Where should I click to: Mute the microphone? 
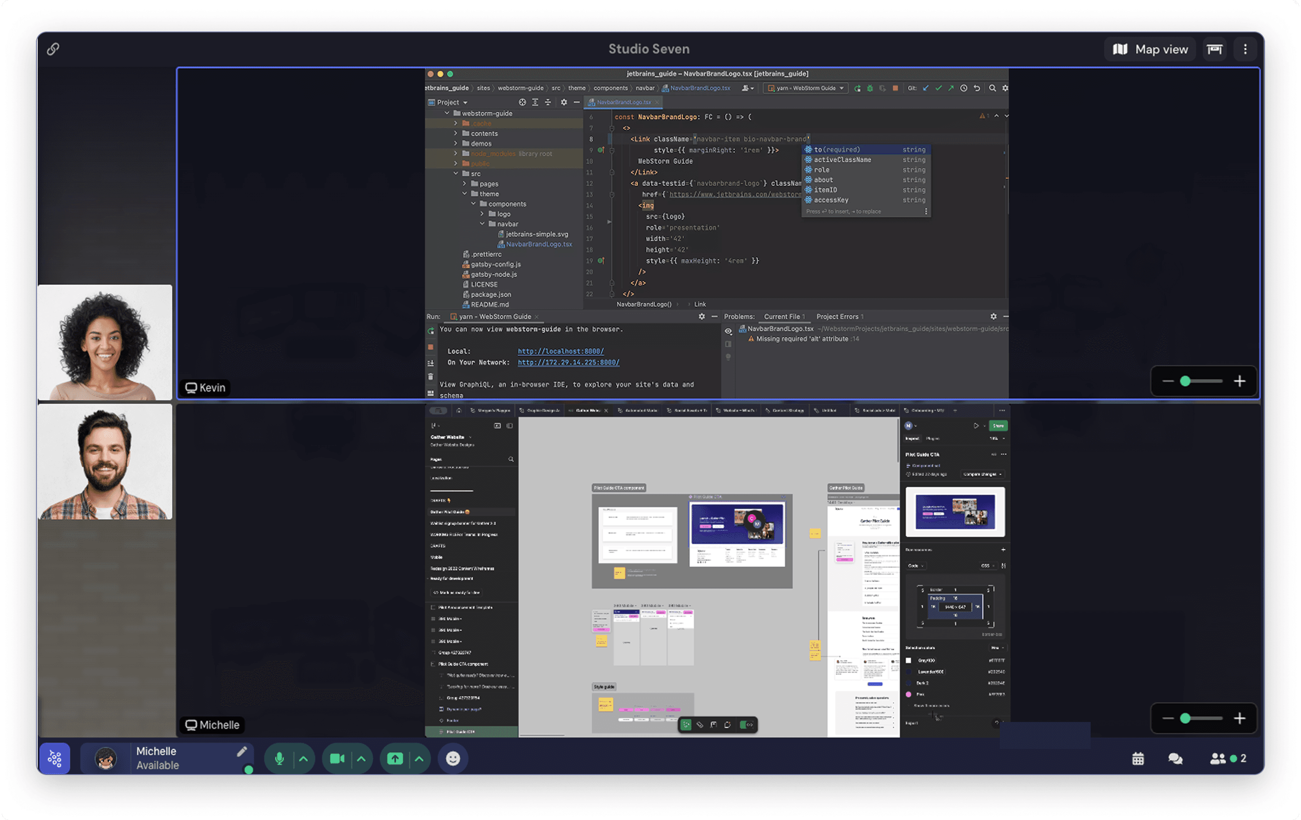pos(279,758)
